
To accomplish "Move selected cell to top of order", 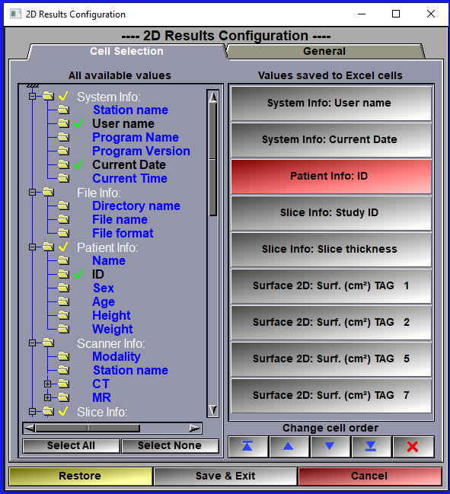I will coord(248,447).
